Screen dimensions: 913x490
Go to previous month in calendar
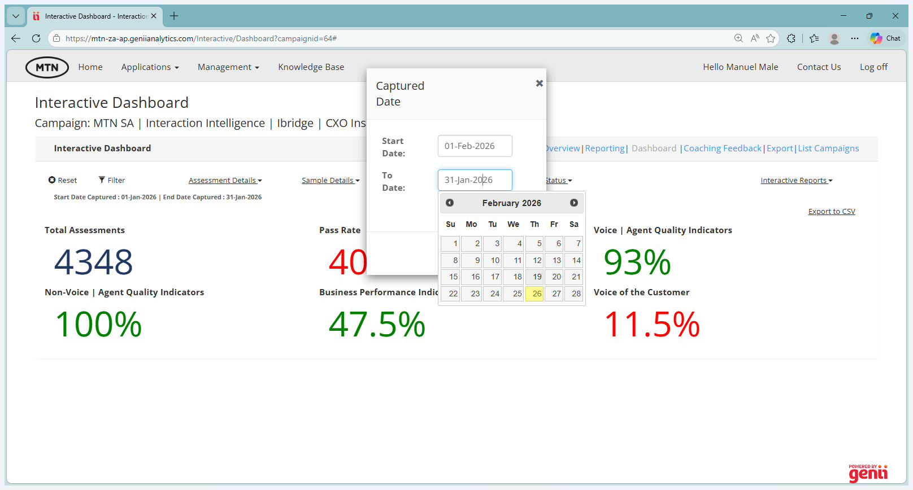click(x=450, y=203)
